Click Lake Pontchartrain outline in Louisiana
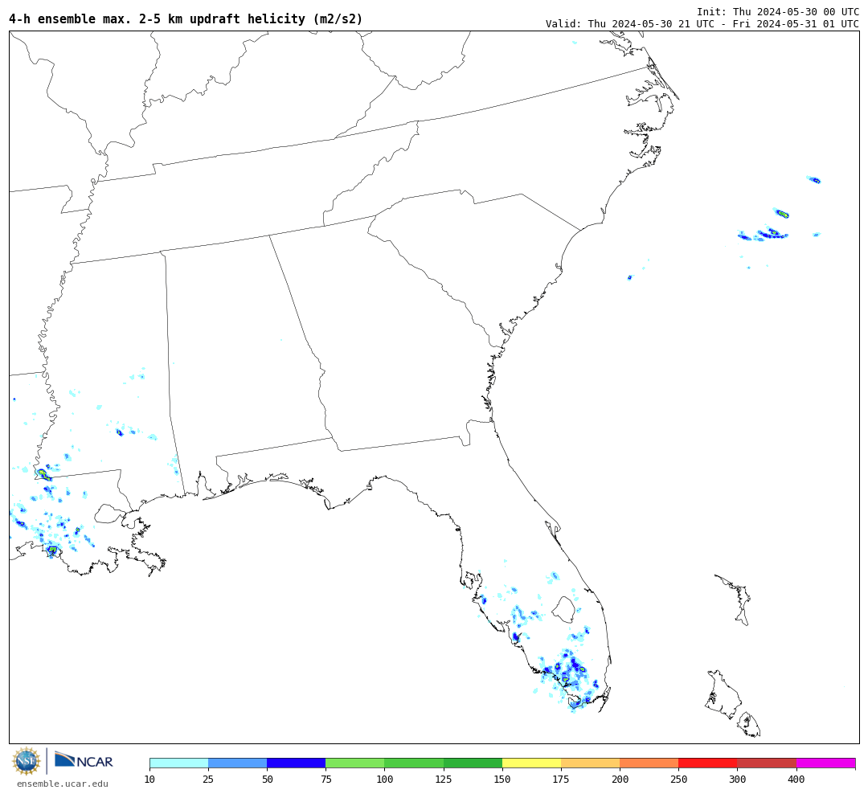The width and height of the screenshot is (868, 794). click(108, 514)
